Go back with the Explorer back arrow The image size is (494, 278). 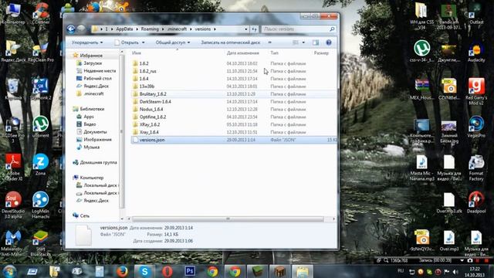point(71,29)
